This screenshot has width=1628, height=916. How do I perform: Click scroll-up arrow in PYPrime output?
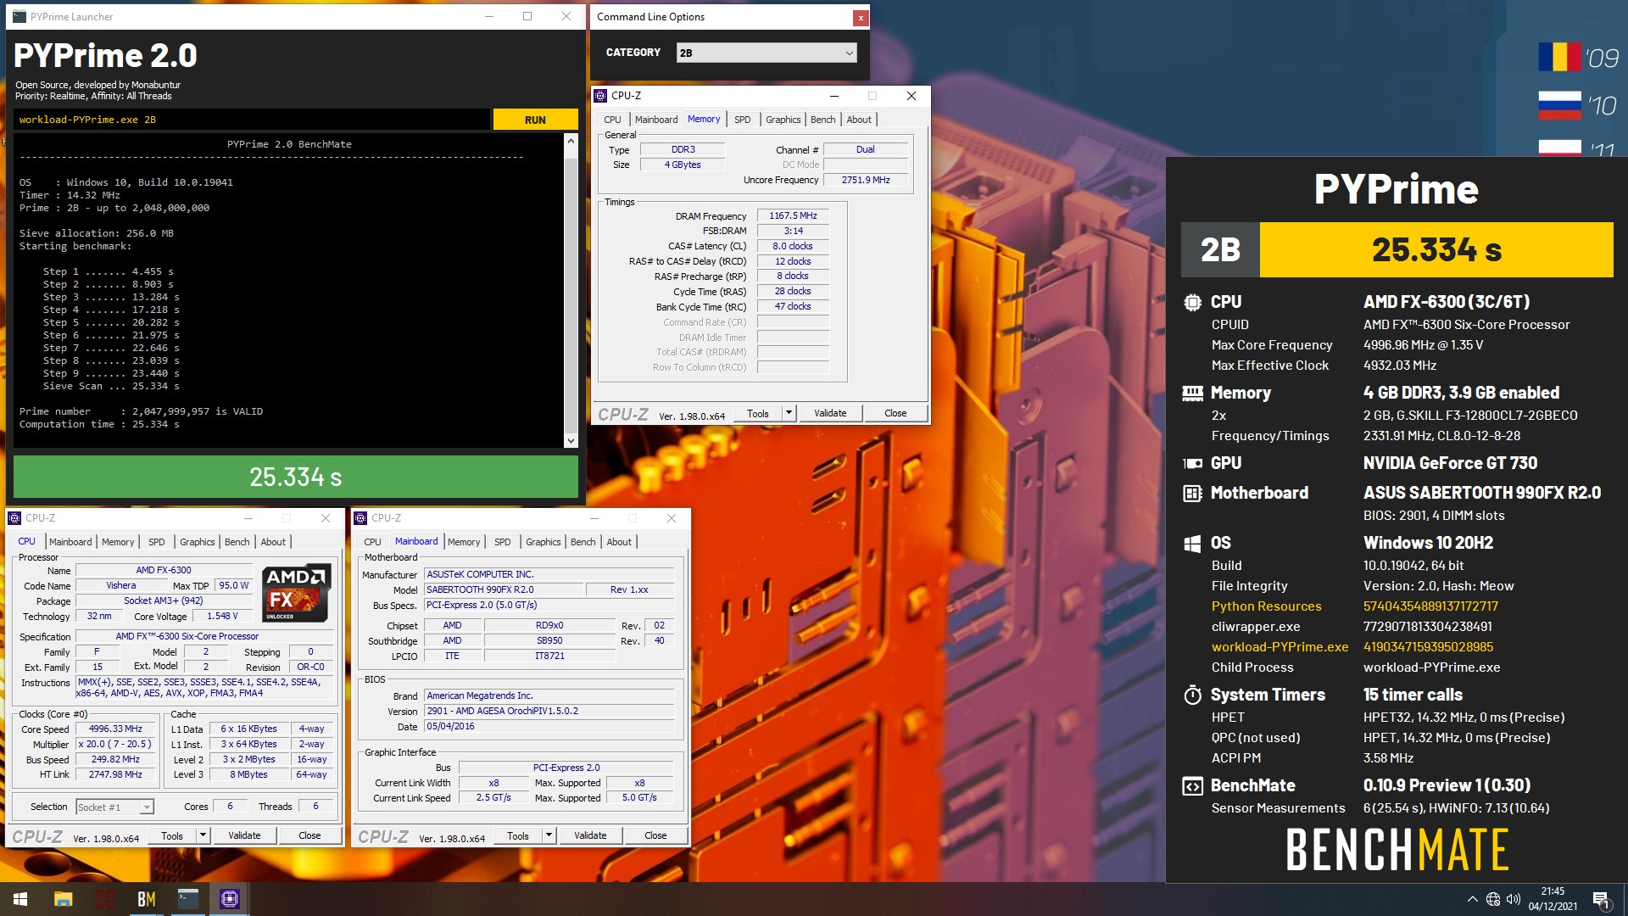click(571, 141)
